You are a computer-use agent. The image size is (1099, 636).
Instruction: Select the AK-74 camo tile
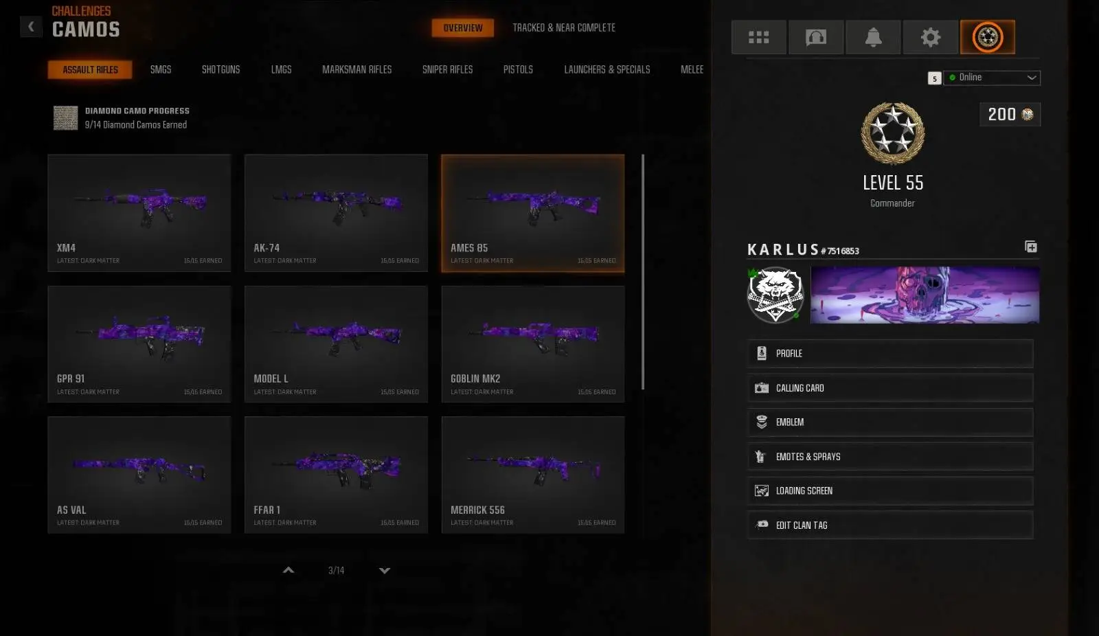click(x=336, y=213)
